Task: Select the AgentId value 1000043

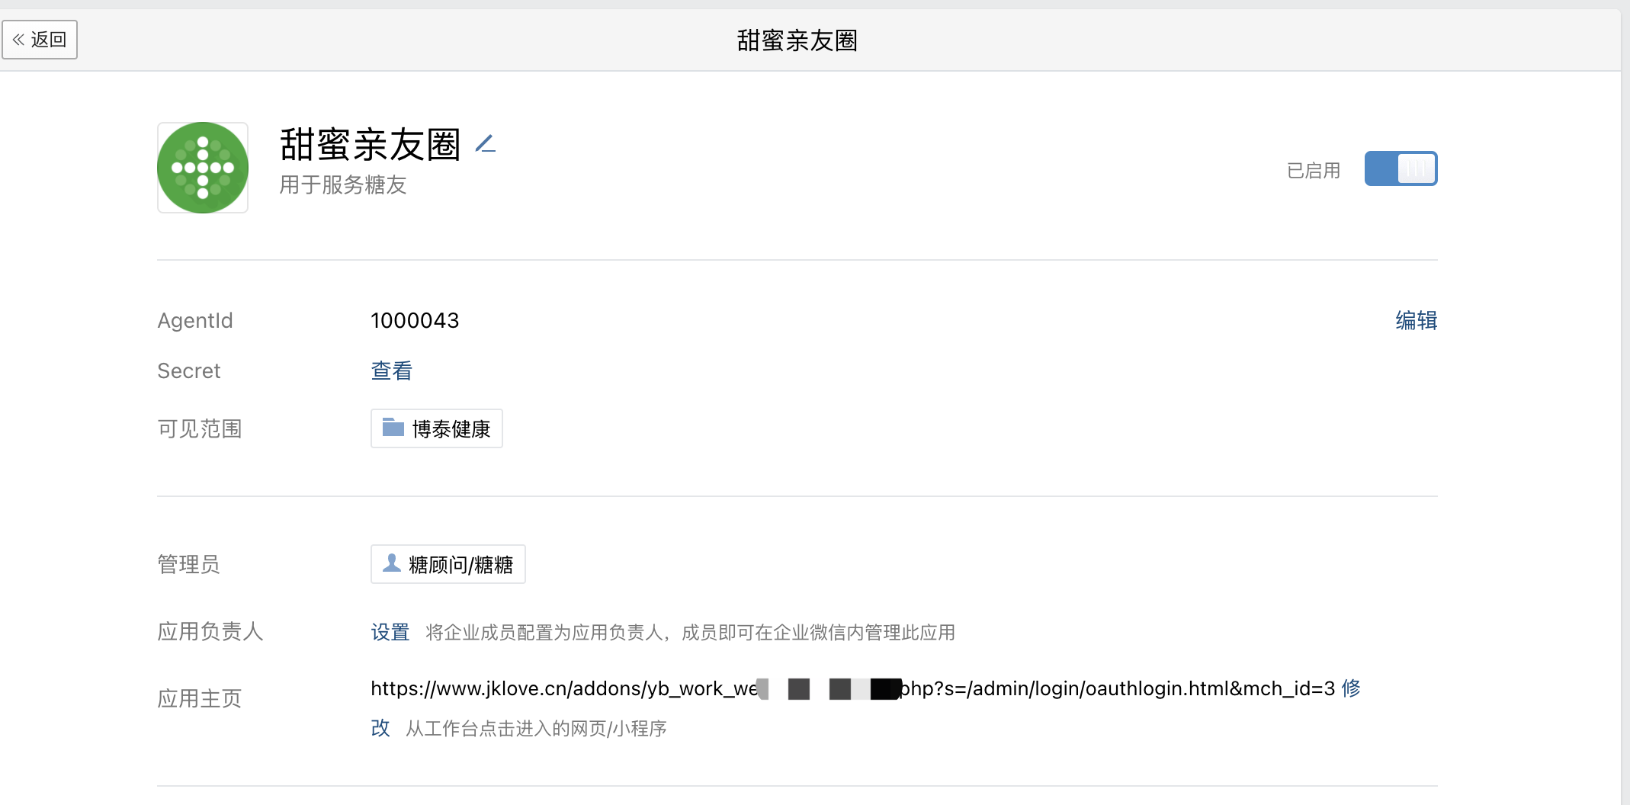Action: click(x=415, y=320)
